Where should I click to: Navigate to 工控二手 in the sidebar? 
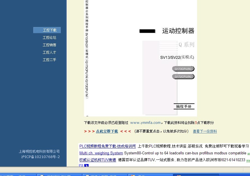[50, 60]
